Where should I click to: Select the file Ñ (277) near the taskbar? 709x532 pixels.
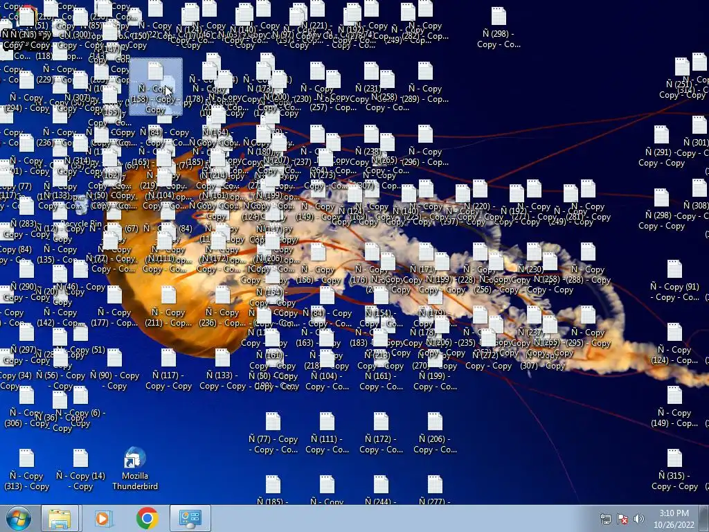tap(435, 490)
